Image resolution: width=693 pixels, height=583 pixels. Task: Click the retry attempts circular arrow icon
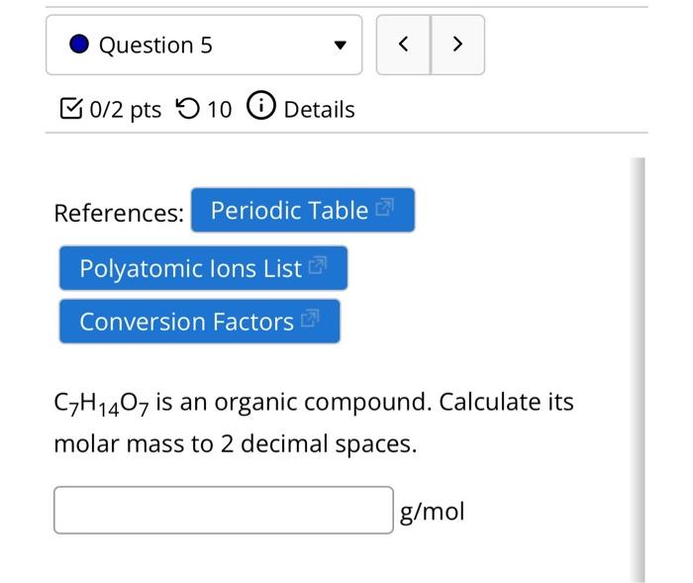pyautogui.click(x=186, y=109)
